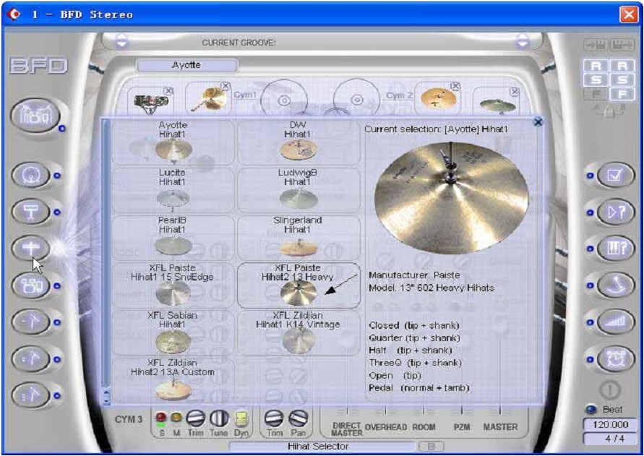Viewport: 644px width, 456px height.
Task: Choose XFL Zildjian Hihat1 K14 Vintage
Action: pos(299,332)
